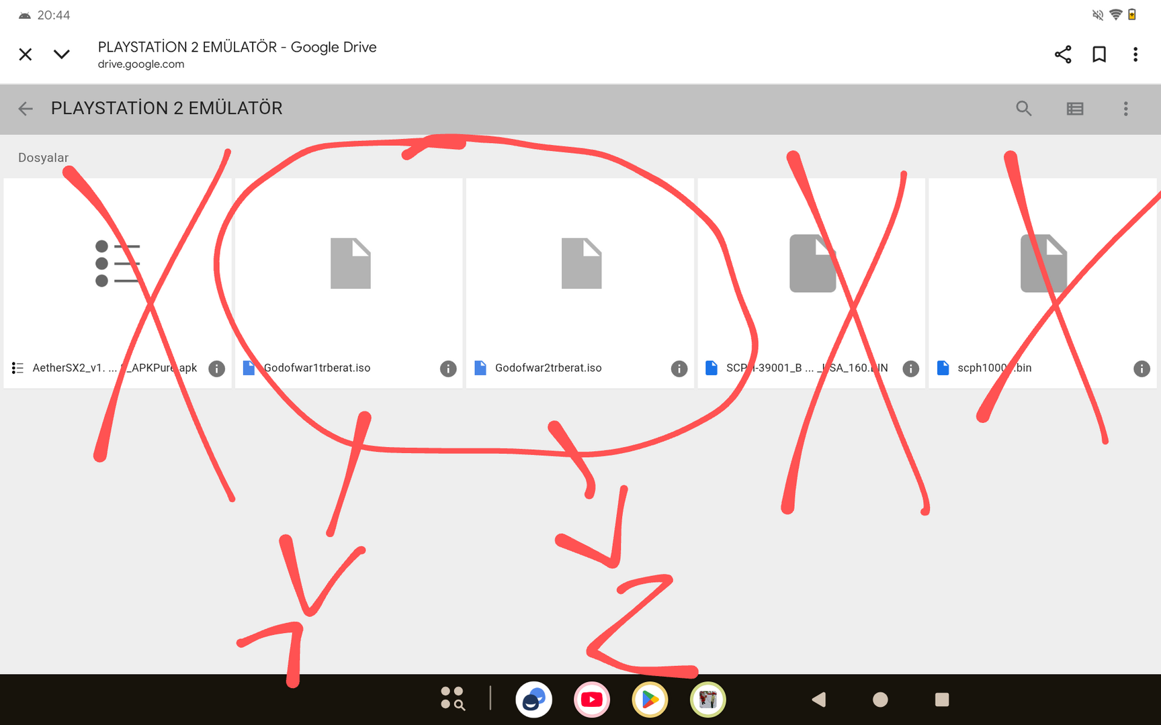Search inside the Drive folder

[x=1024, y=109]
